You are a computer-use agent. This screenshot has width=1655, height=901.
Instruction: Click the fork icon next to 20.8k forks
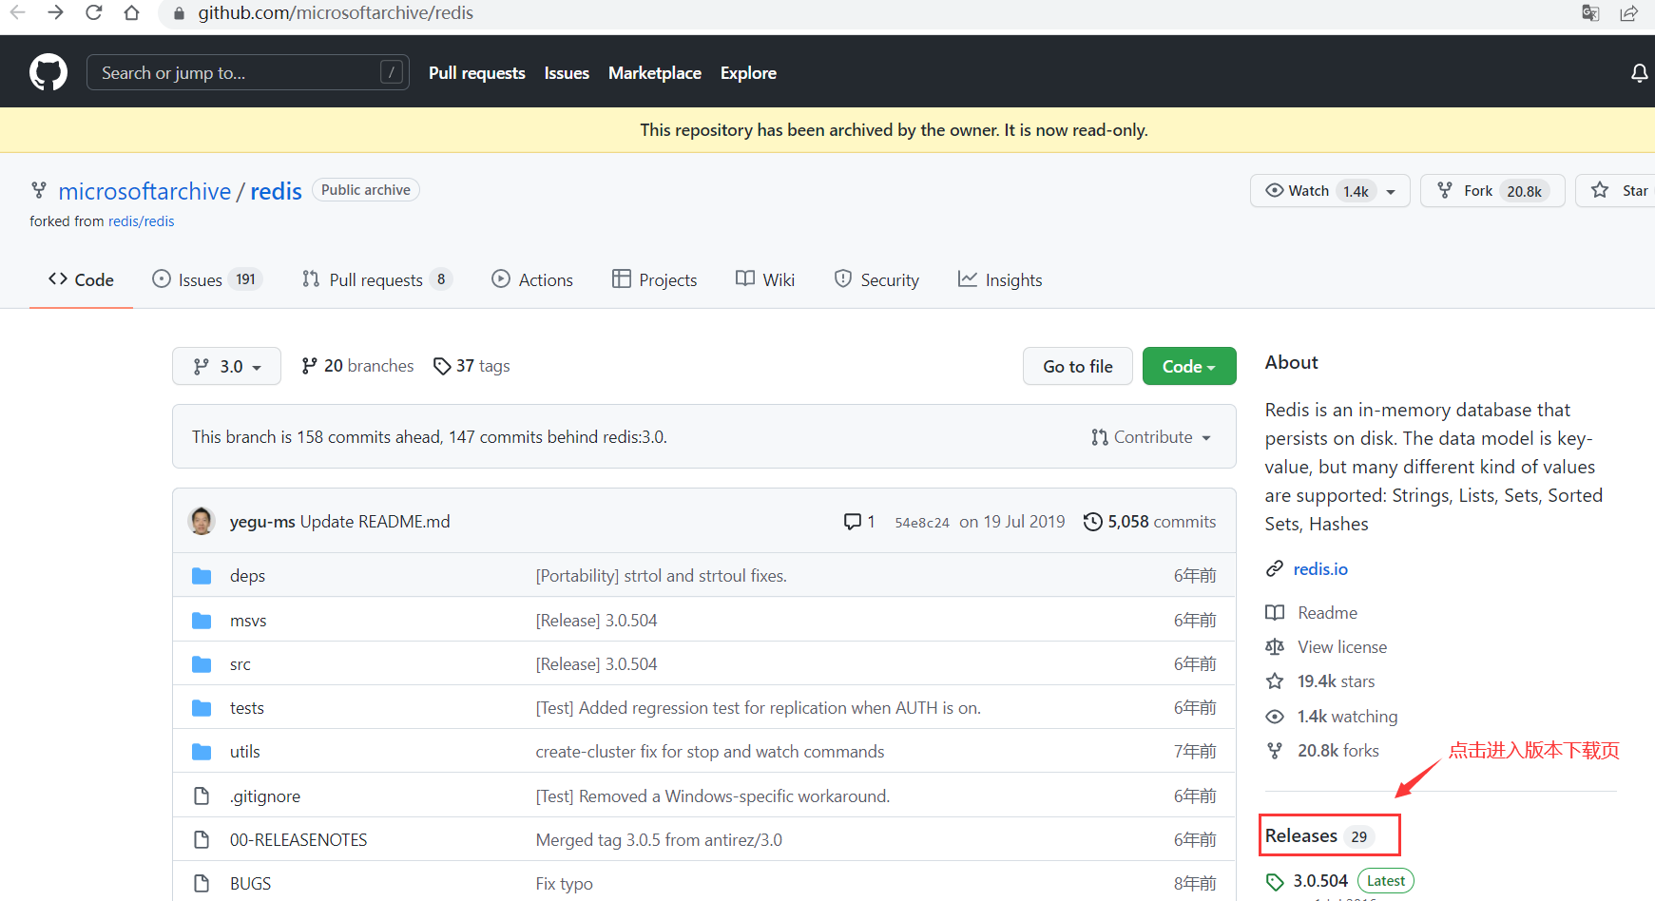click(x=1275, y=751)
